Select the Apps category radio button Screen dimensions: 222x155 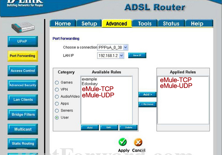[x=57, y=104]
